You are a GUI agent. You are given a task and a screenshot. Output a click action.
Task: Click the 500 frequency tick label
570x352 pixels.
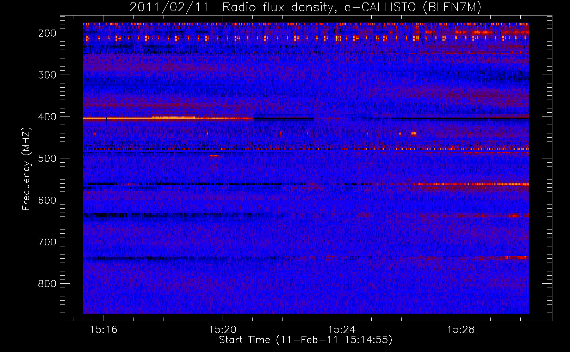point(47,158)
